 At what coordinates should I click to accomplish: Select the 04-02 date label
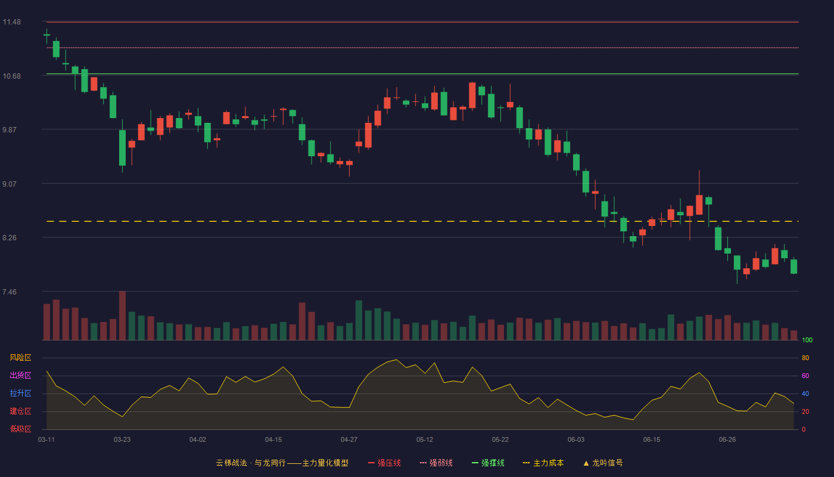pyautogui.click(x=198, y=439)
